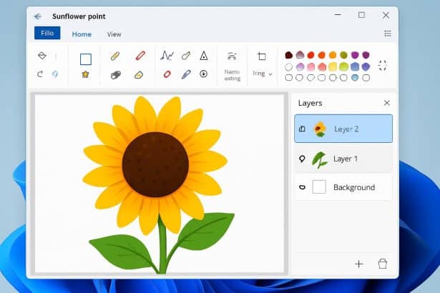440x293 pixels.
Task: Open the View tab
Action: (x=114, y=34)
